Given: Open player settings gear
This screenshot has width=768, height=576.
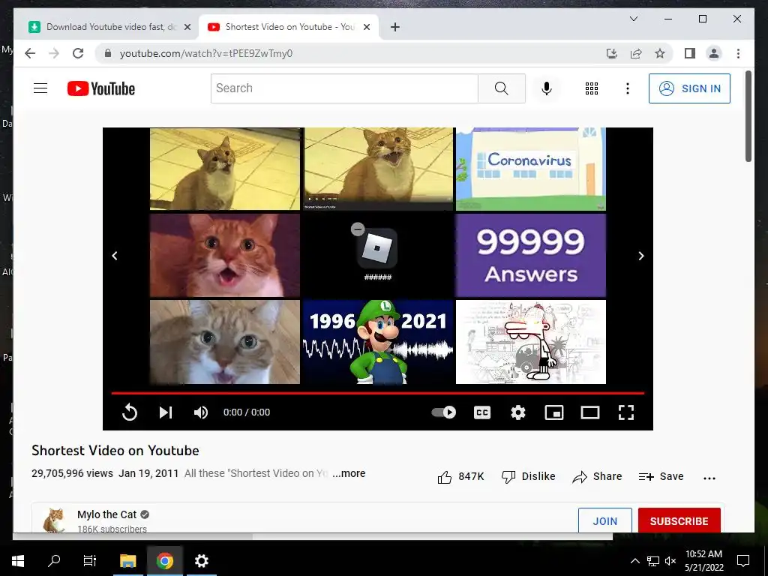Looking at the screenshot, I should pos(518,412).
